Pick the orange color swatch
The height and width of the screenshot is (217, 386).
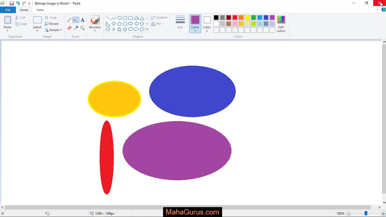click(241, 18)
